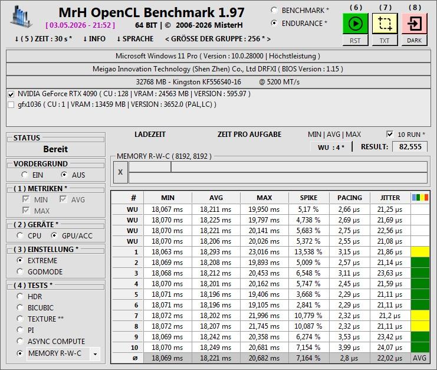
Task: Toggle the AVG metric checkbox
Action: point(63,199)
